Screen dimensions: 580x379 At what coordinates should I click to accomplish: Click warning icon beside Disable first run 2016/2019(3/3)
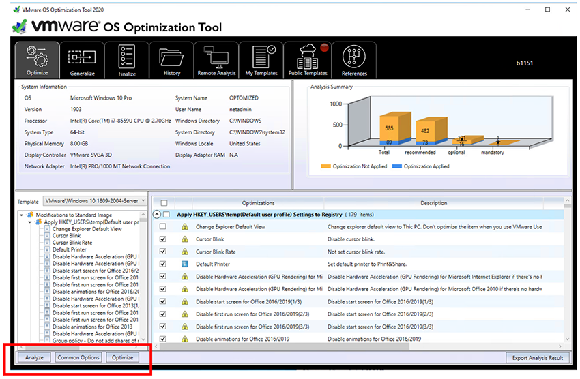pos(185,327)
